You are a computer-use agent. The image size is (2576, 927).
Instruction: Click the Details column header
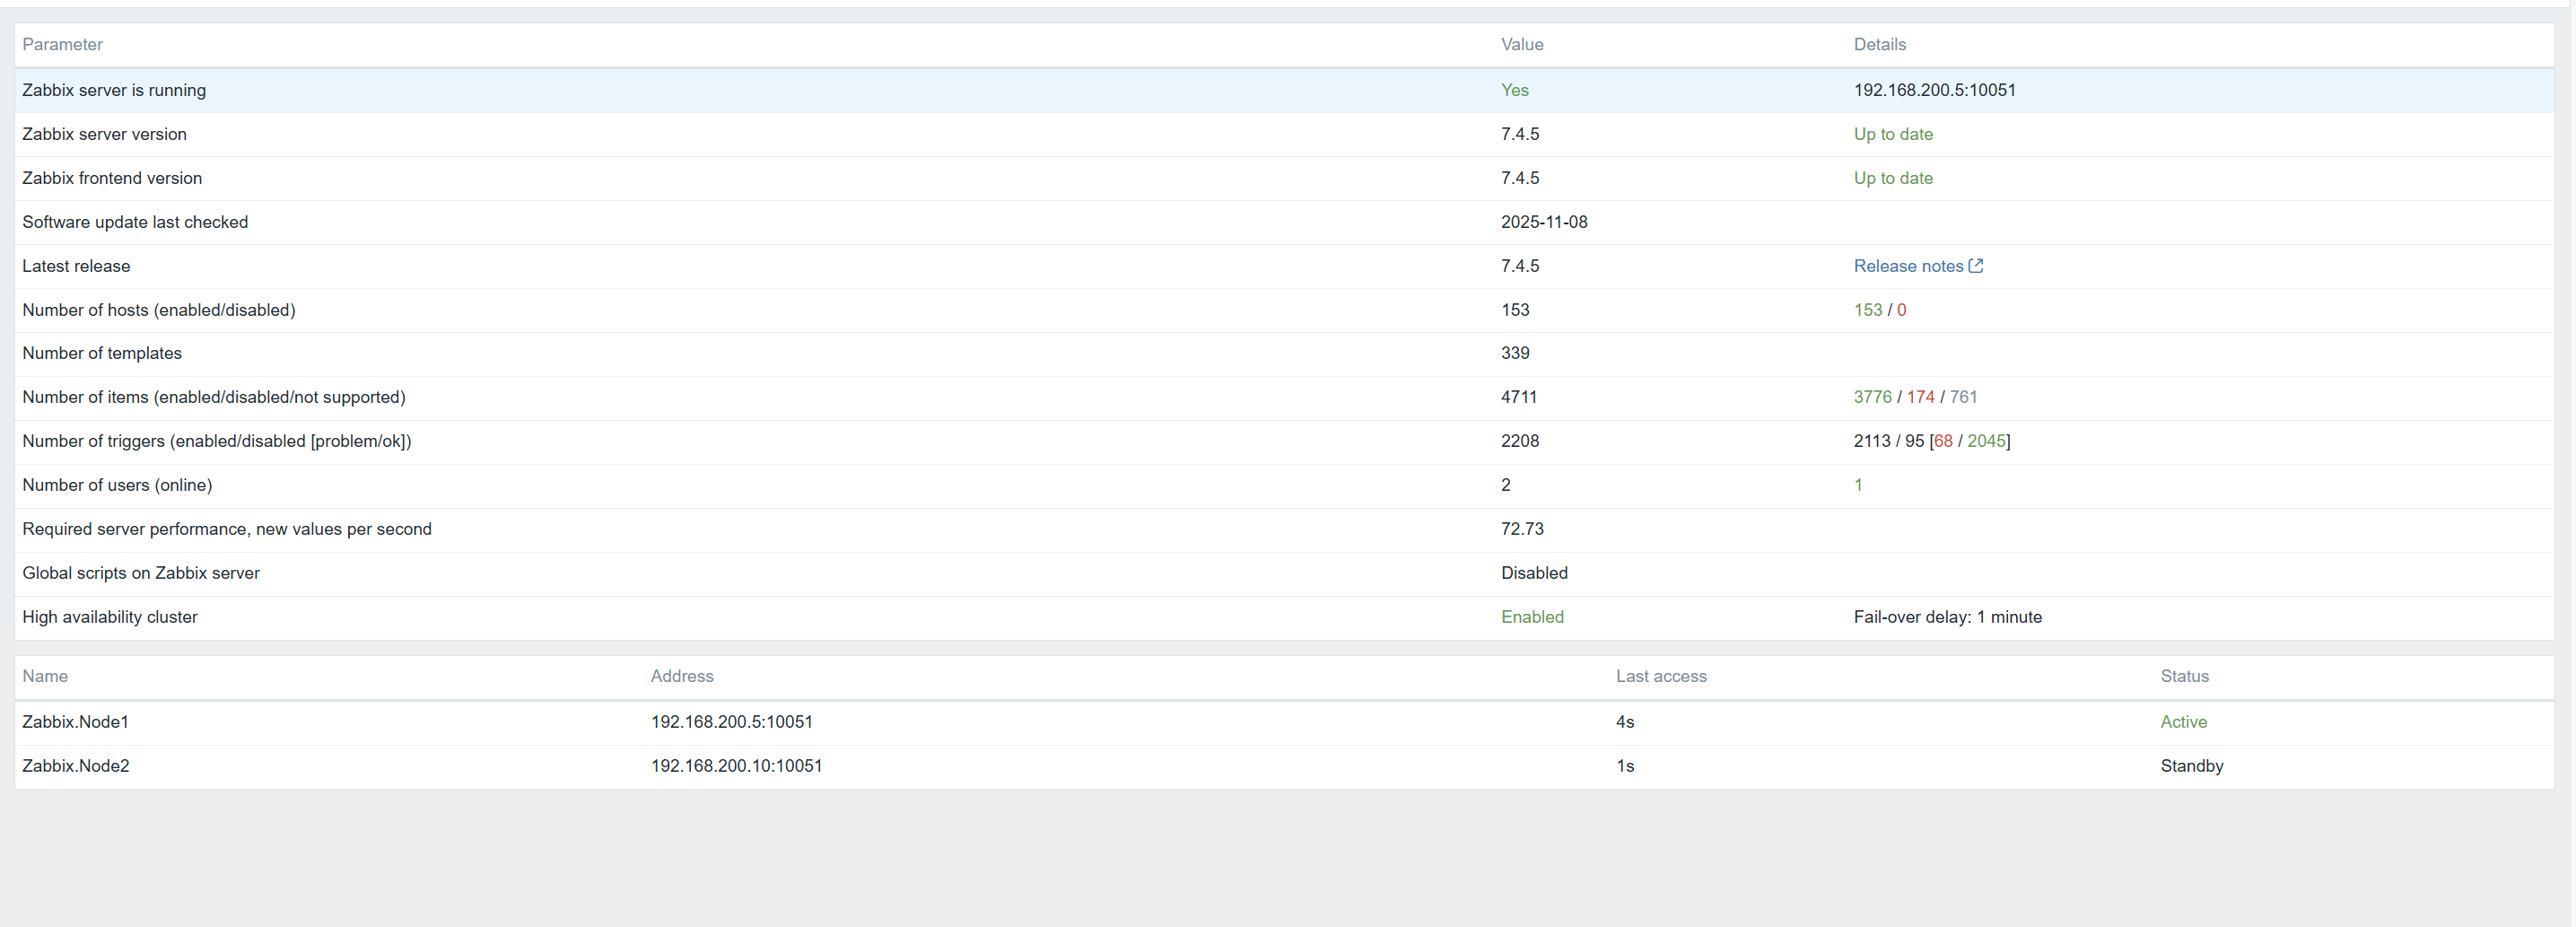1880,44
